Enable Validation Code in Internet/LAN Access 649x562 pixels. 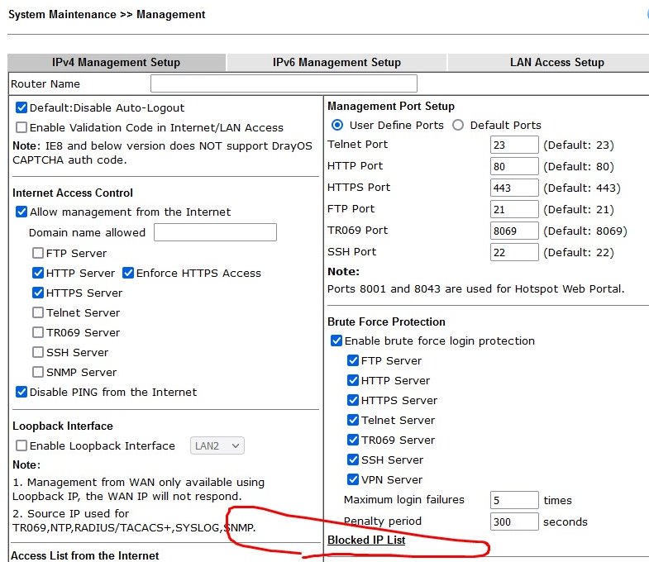click(x=21, y=128)
